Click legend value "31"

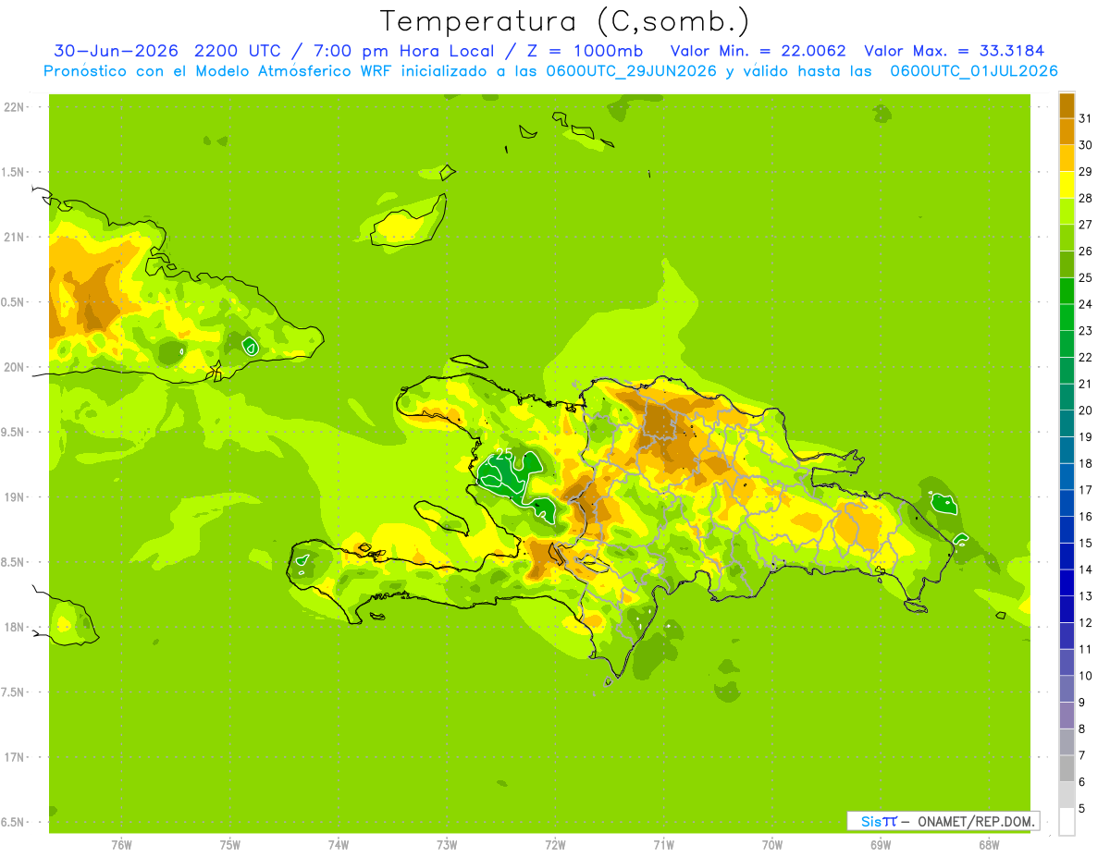click(x=1086, y=118)
